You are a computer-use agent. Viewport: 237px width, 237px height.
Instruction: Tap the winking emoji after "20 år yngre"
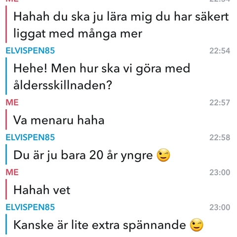pos(163,155)
